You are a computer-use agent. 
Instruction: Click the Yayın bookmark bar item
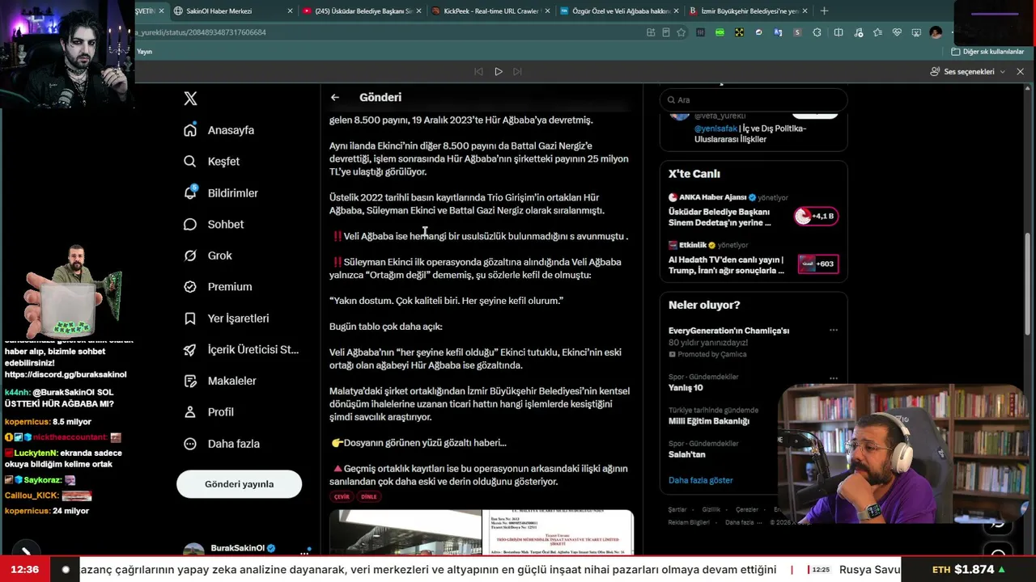click(144, 52)
